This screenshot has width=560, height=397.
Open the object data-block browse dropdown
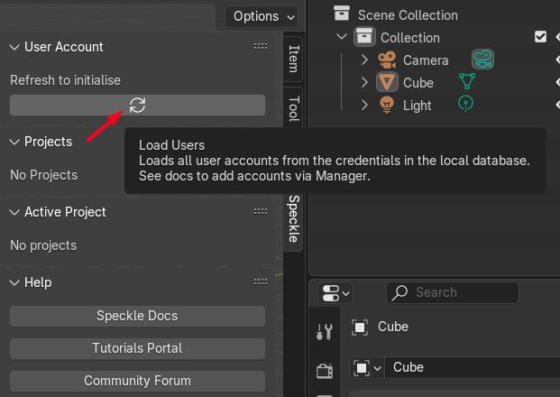(x=368, y=368)
